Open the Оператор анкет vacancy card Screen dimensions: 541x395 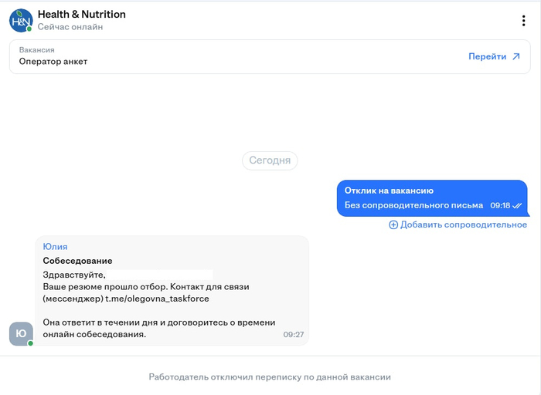tap(232, 56)
